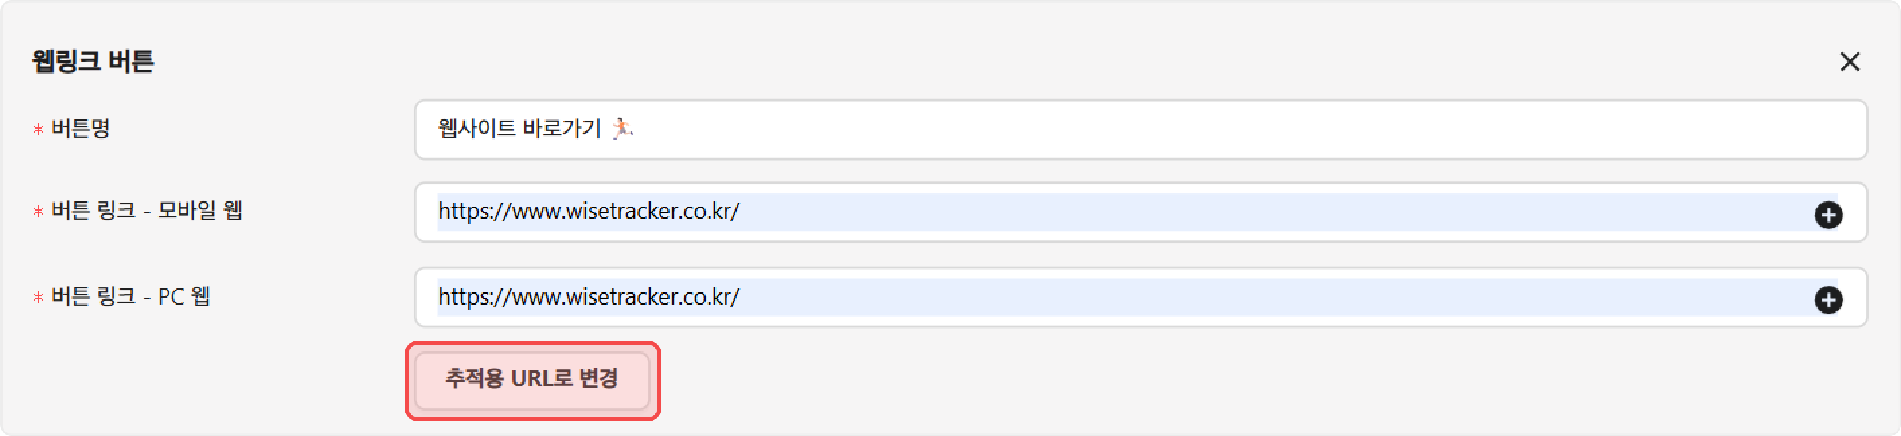Click the 버튼 링크 - 모바일 웹 label
Screen dimensions: 1901x436
point(147,211)
